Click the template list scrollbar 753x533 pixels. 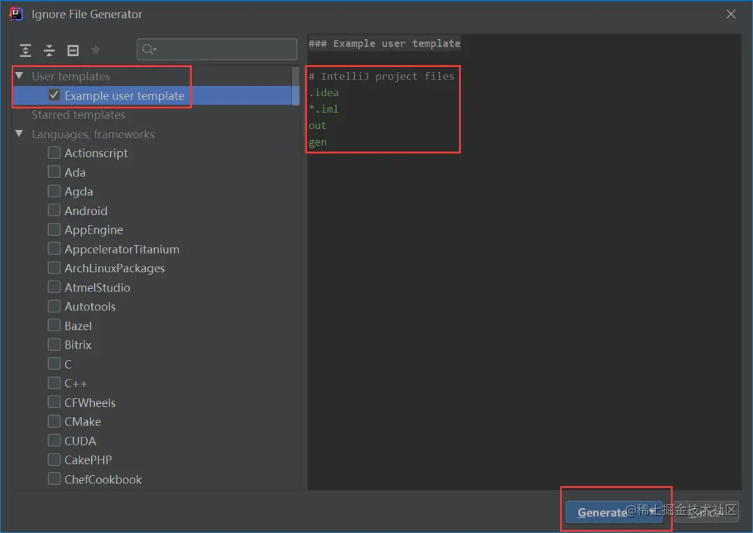click(x=296, y=86)
